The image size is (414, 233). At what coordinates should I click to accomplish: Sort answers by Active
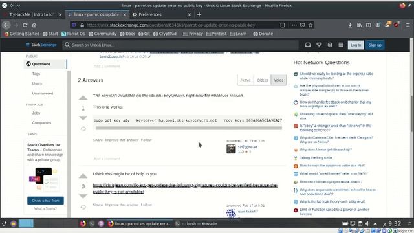click(245, 80)
